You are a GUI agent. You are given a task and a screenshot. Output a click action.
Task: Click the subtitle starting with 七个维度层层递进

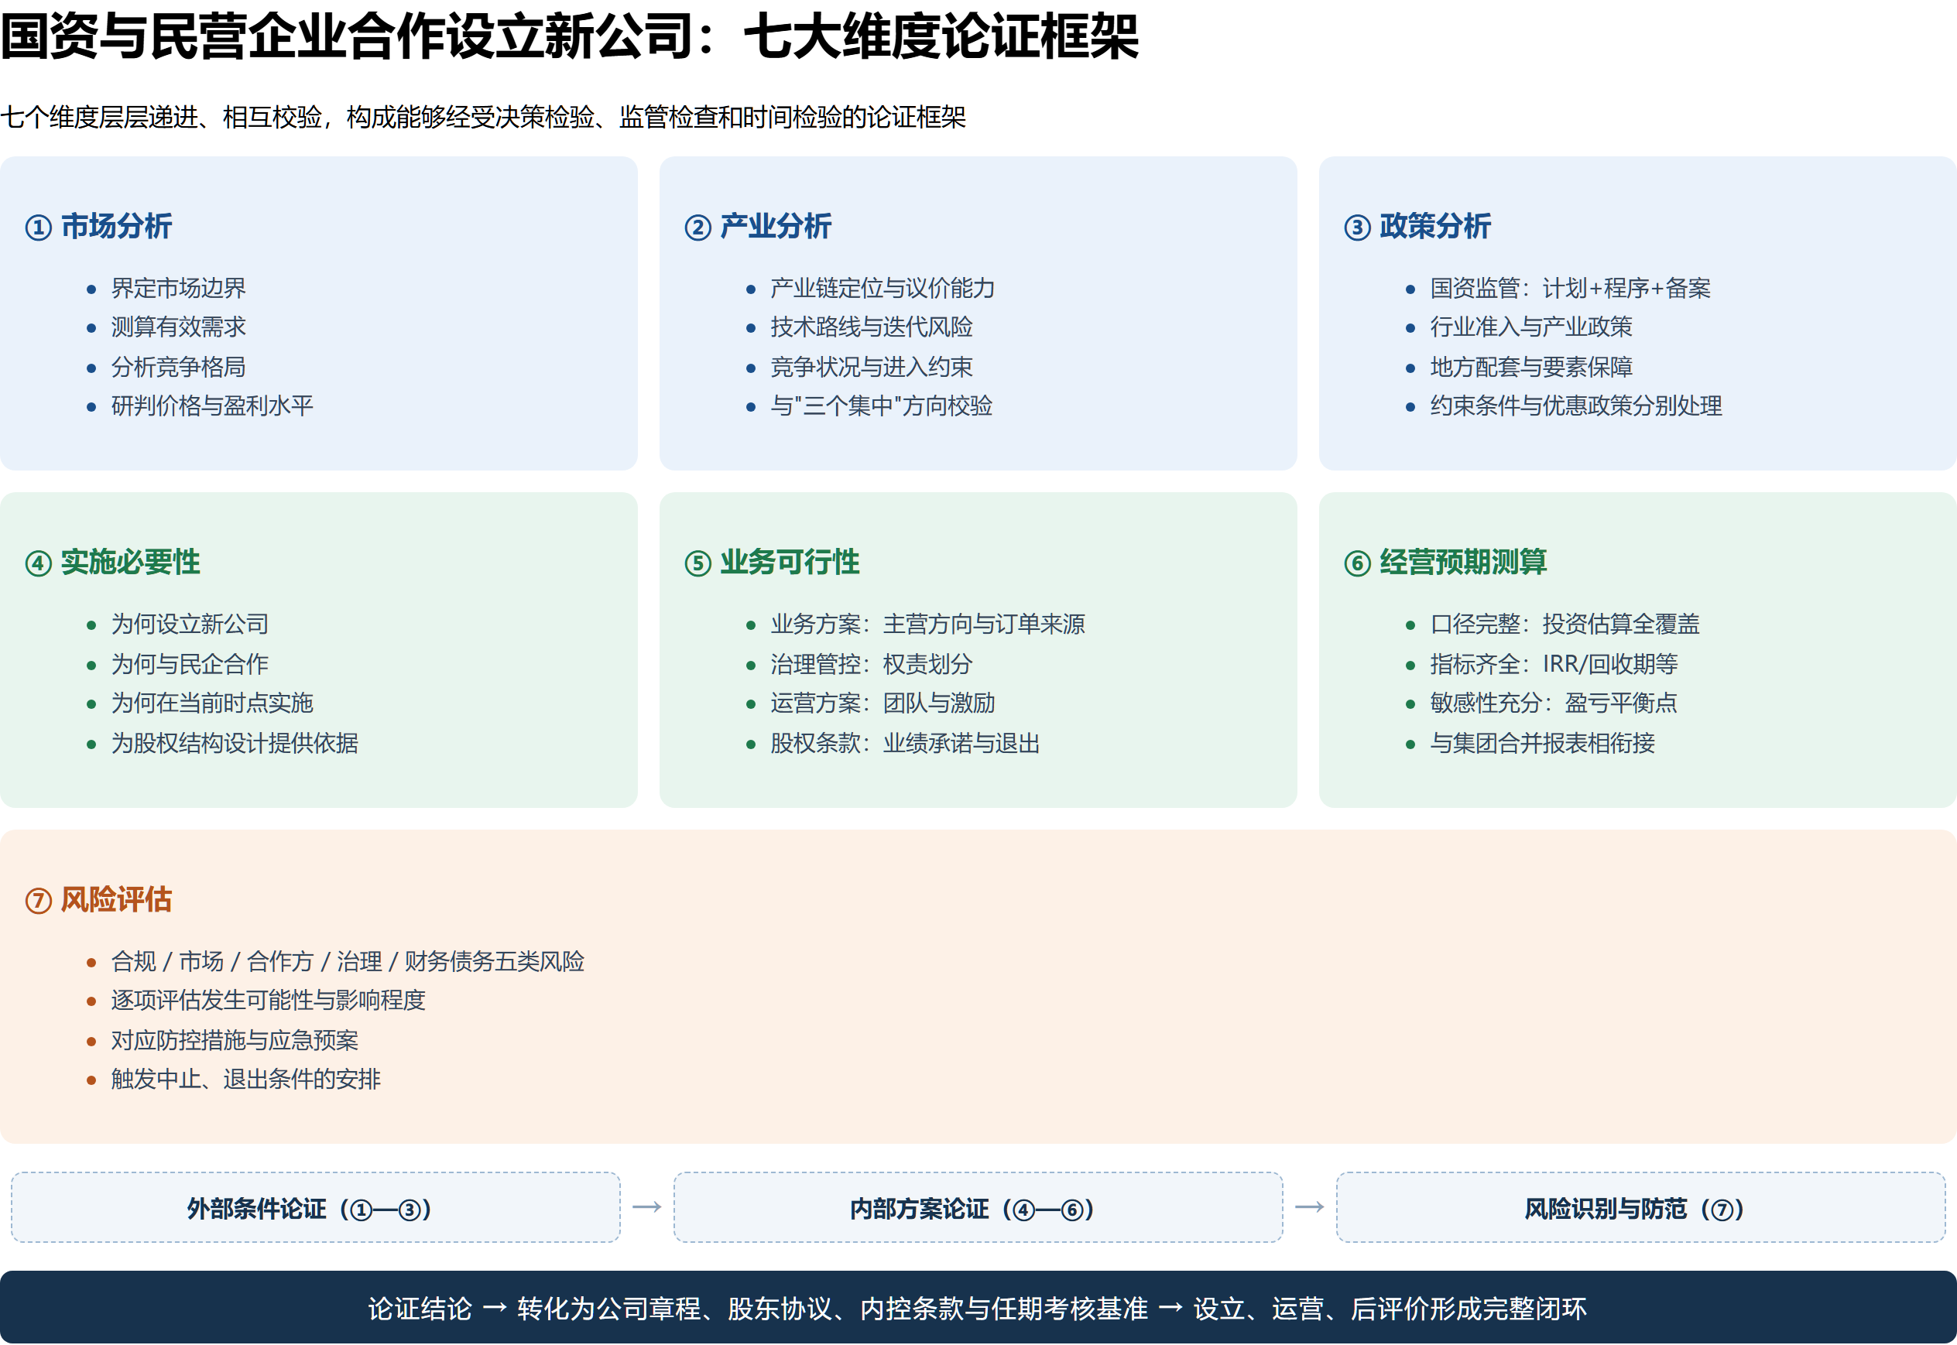483,117
